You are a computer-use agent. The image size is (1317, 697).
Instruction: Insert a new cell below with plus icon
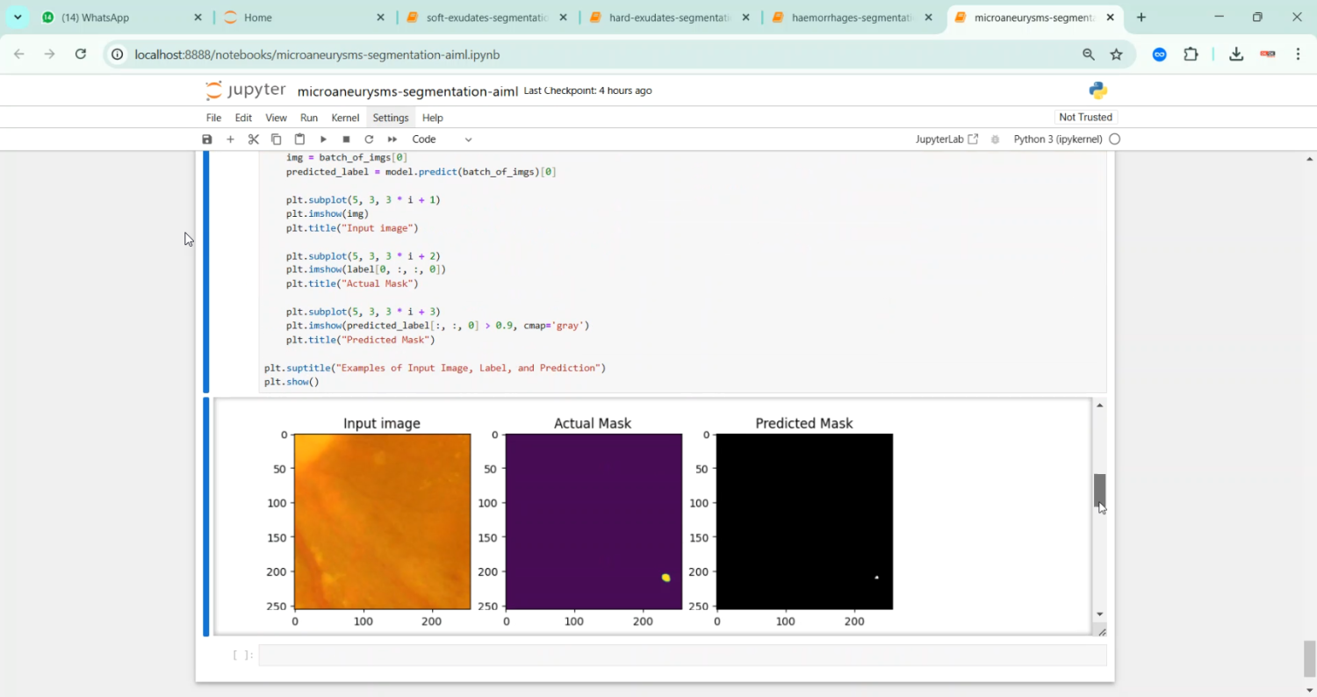(x=230, y=140)
